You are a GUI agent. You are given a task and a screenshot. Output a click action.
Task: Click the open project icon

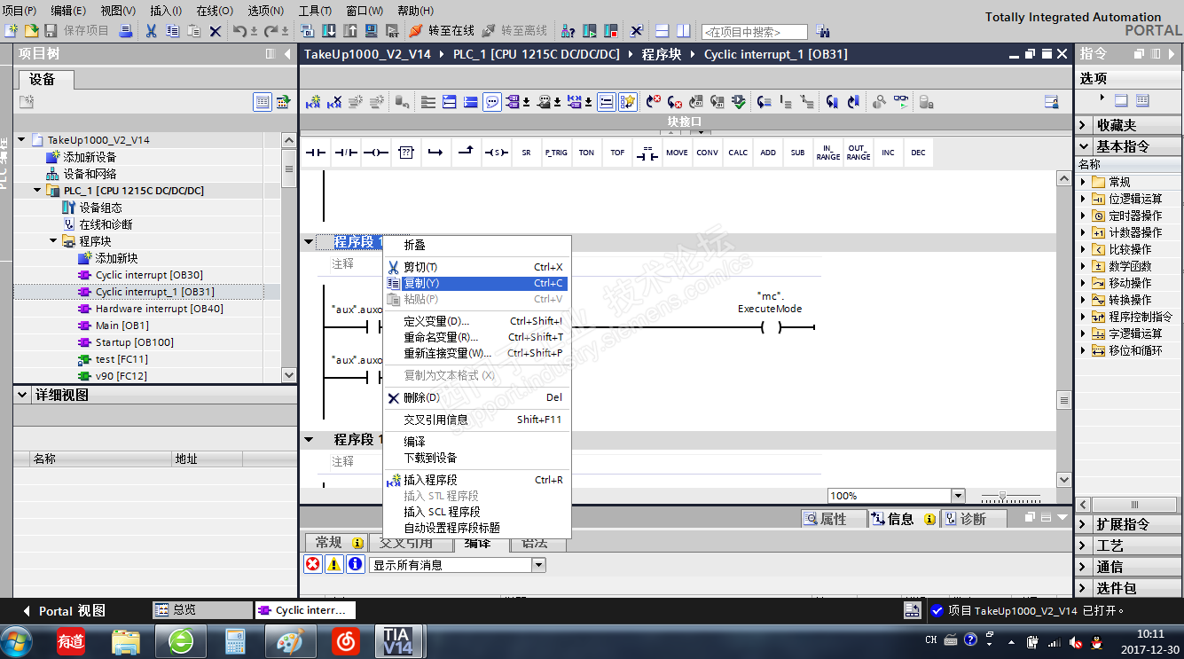pos(31,31)
